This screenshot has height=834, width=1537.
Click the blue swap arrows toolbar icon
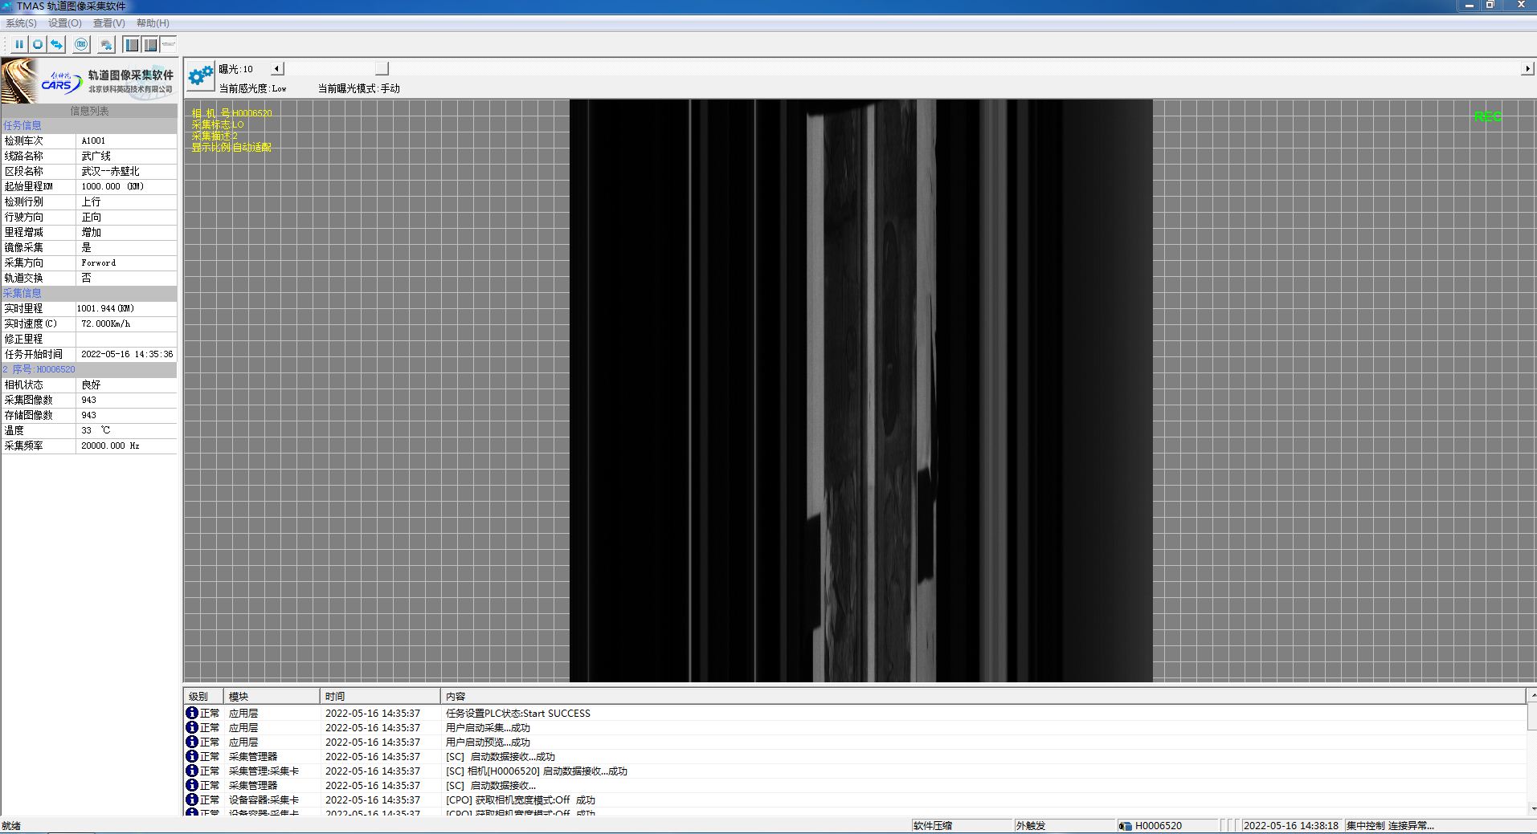[56, 45]
